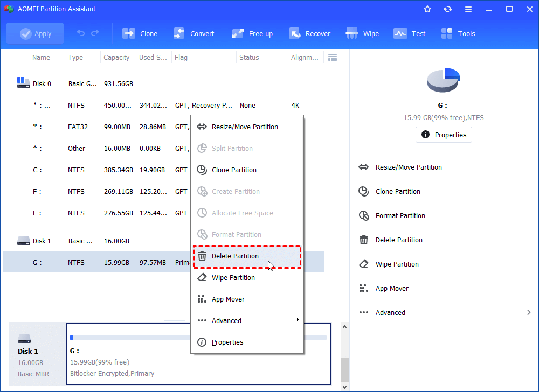Click the refresh icon in the title bar
The width and height of the screenshot is (539, 392).
(448, 9)
